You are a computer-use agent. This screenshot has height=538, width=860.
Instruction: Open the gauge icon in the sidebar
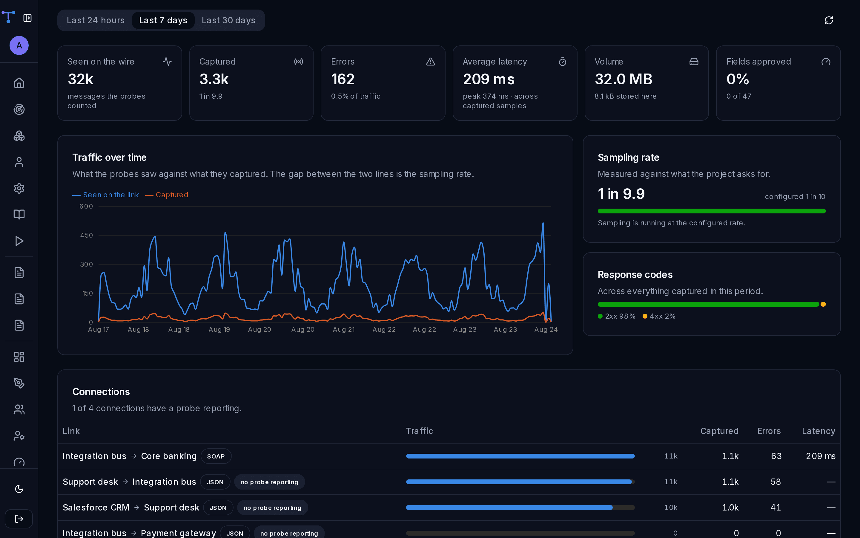point(19,462)
